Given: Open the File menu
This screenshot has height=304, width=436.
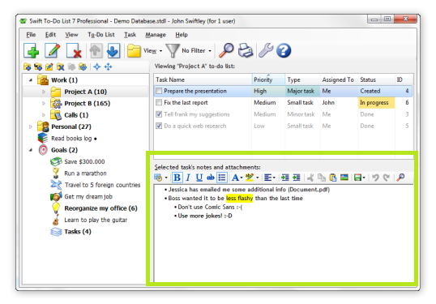Looking at the screenshot, I should coord(31,35).
